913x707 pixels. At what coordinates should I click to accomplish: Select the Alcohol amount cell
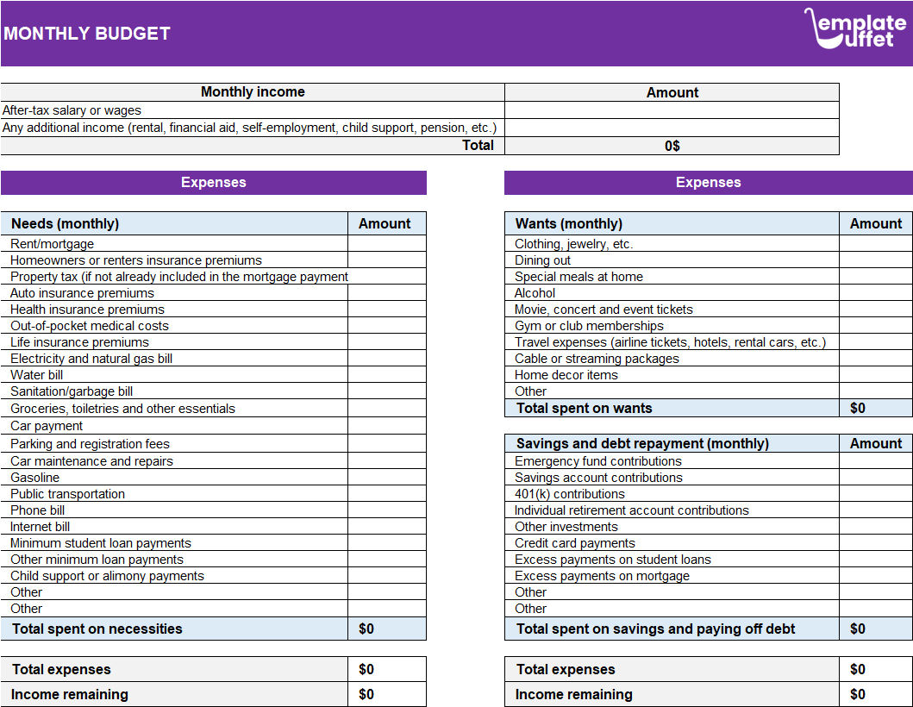(876, 292)
